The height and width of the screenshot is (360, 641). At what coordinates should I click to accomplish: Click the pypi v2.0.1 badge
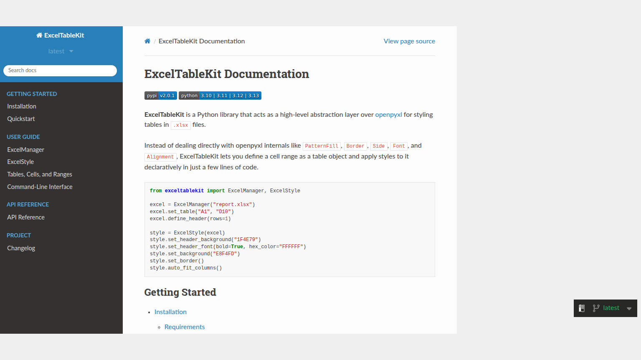pos(161,96)
